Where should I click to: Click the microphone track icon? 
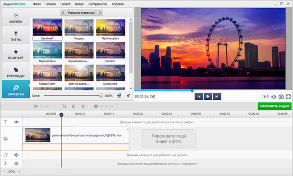pos(5,164)
